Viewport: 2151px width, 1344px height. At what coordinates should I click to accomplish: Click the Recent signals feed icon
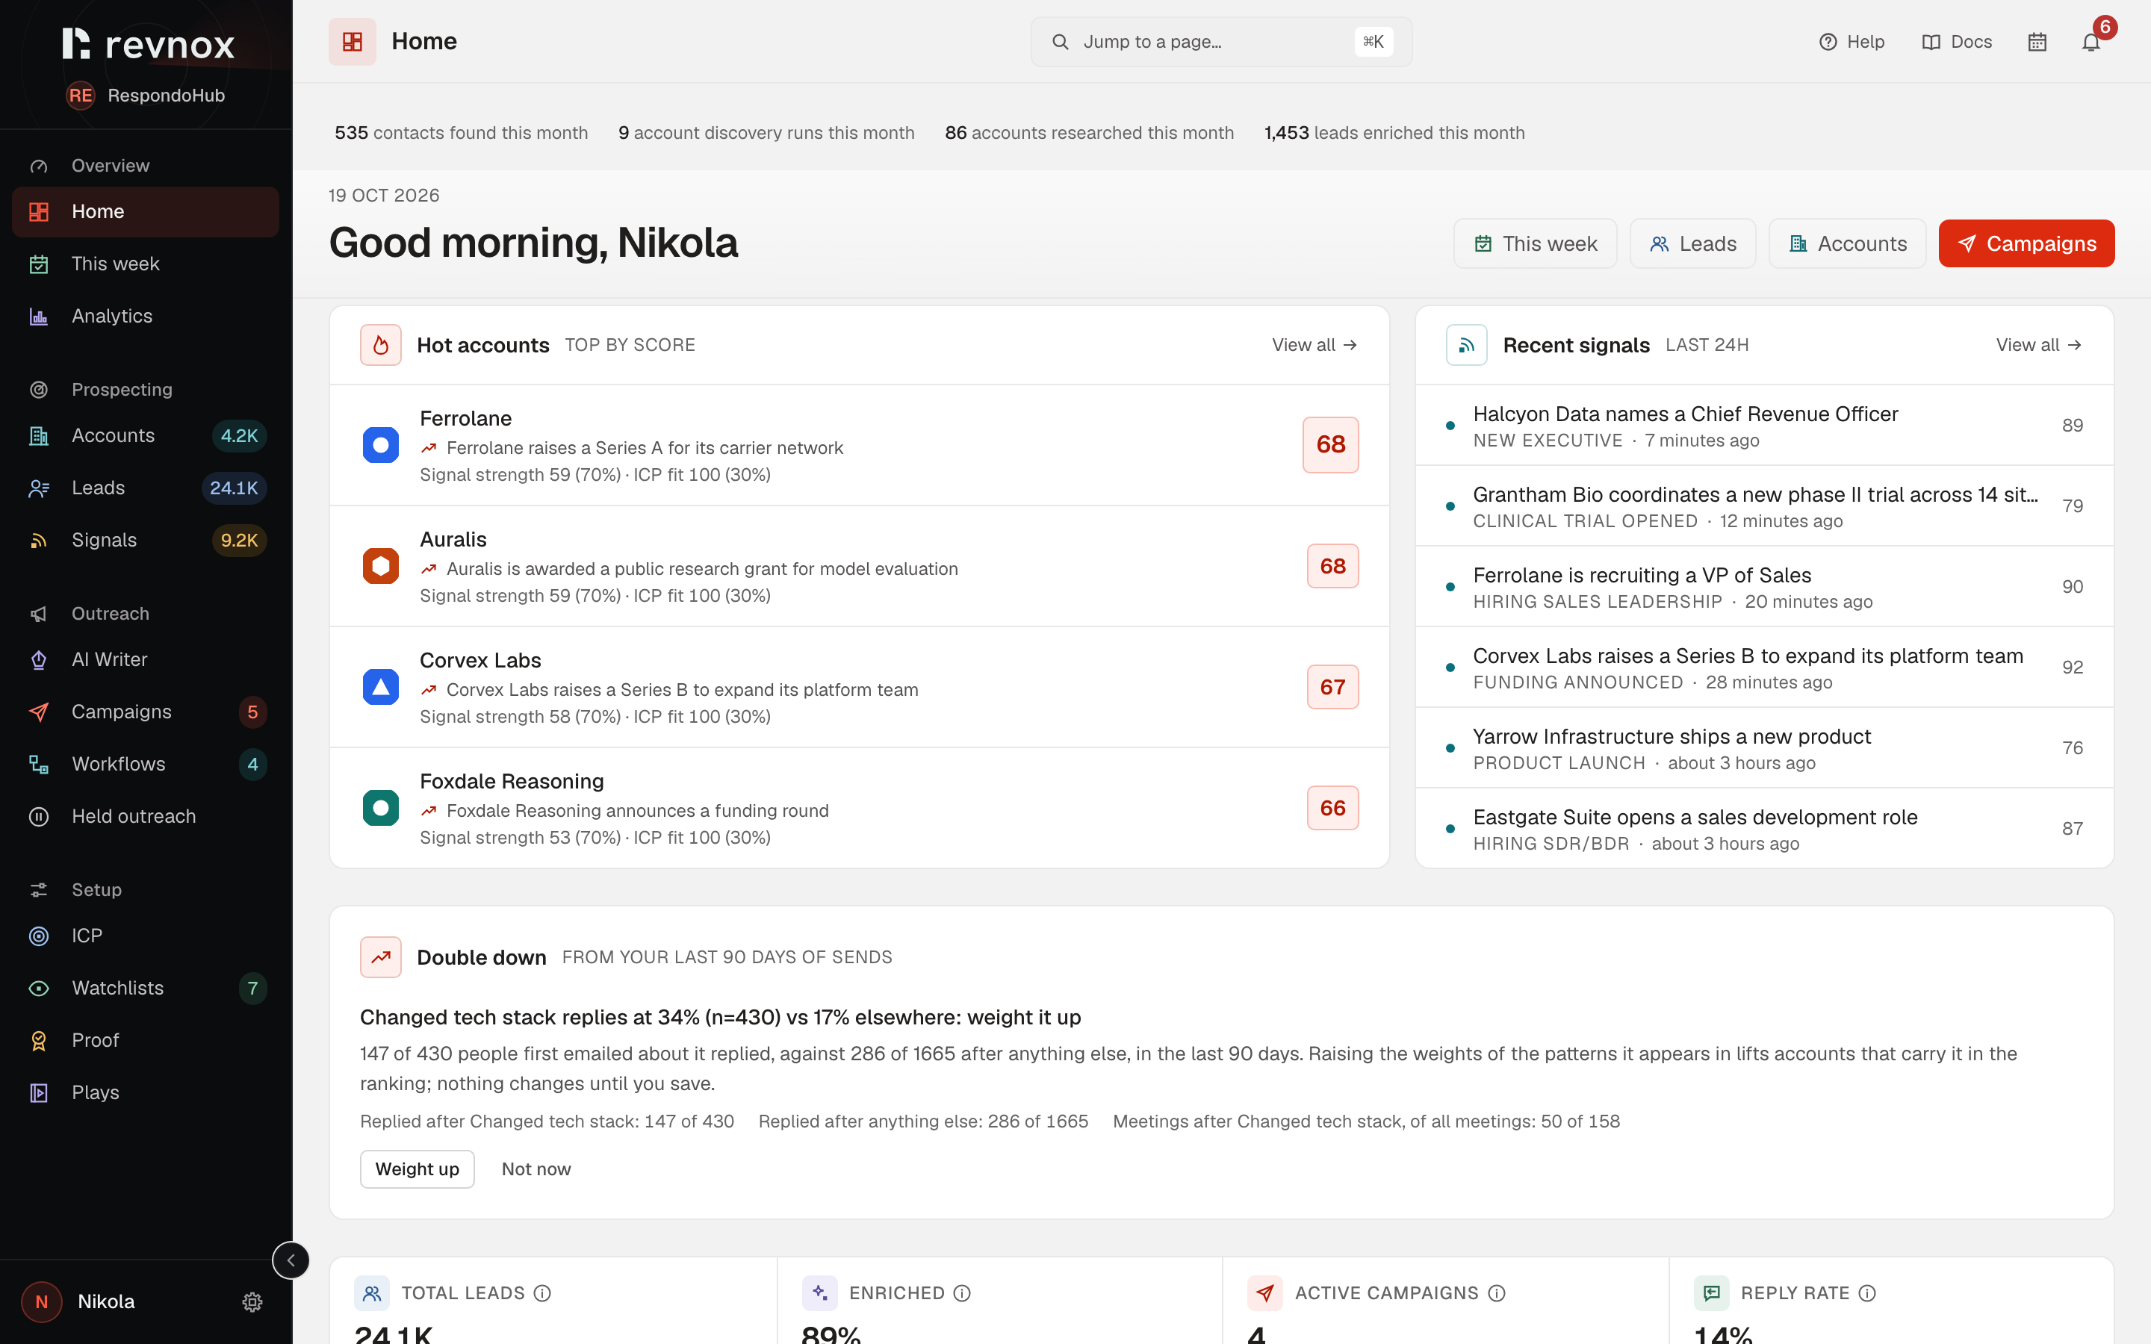(1467, 345)
